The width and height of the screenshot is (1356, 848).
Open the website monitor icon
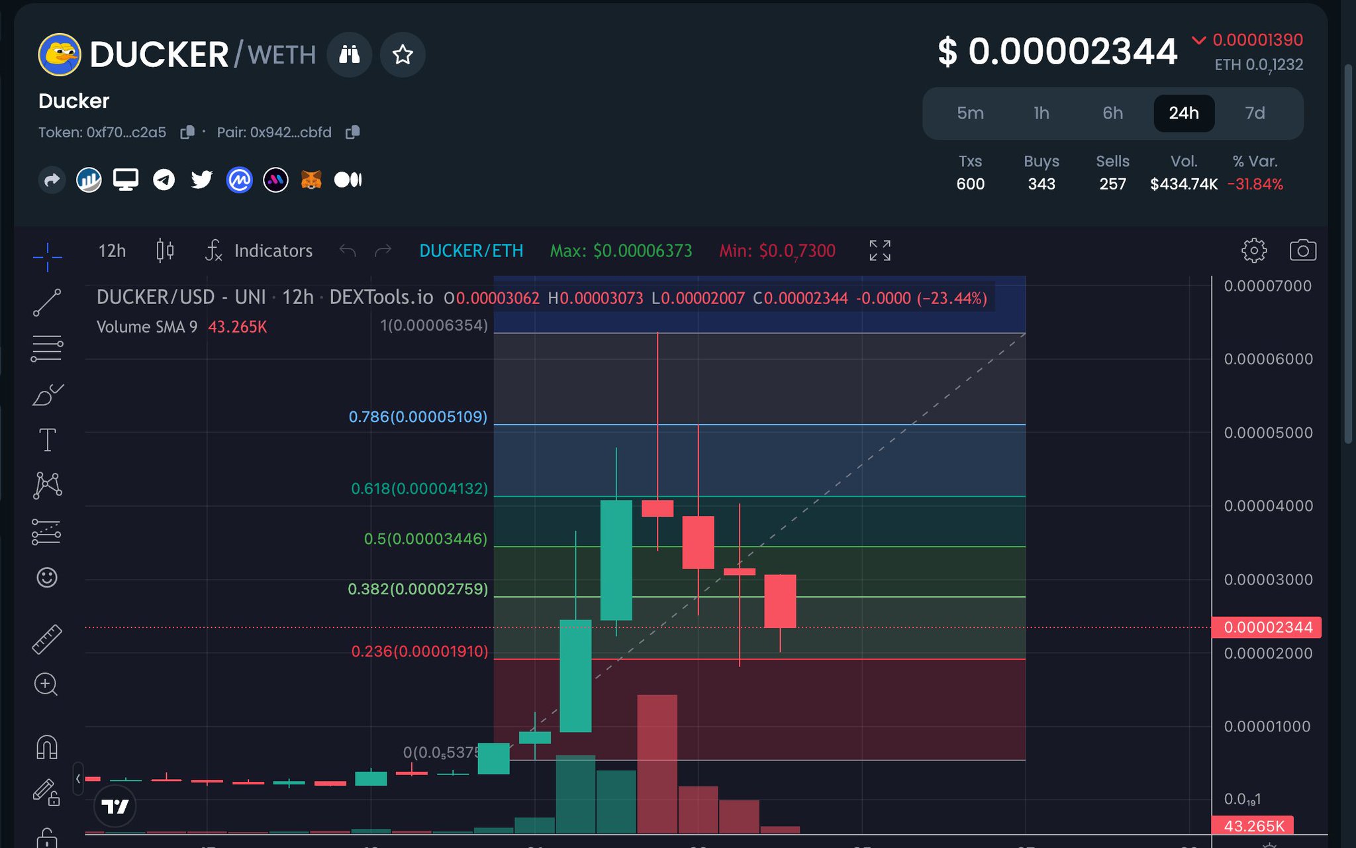click(126, 180)
